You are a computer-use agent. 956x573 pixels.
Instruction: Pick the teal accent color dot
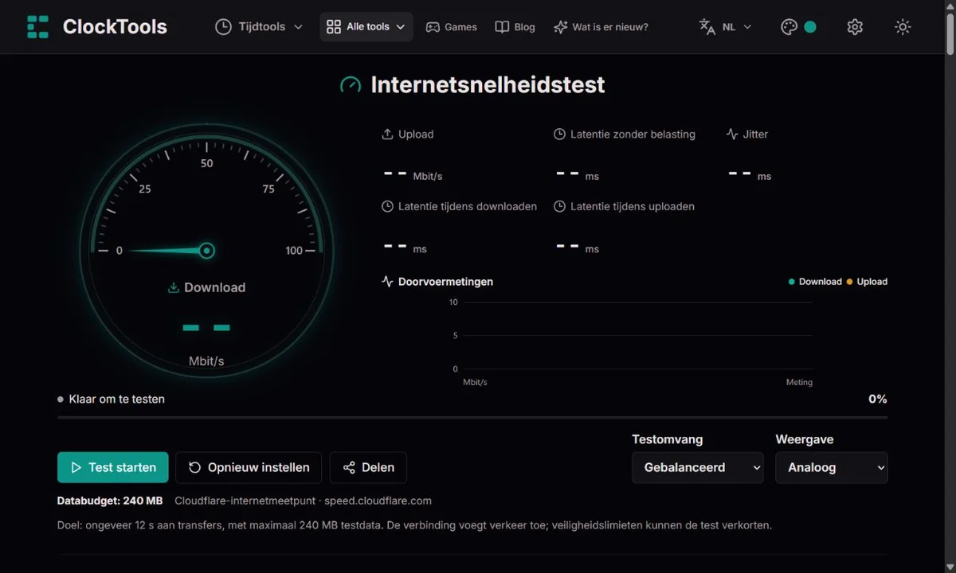(810, 27)
